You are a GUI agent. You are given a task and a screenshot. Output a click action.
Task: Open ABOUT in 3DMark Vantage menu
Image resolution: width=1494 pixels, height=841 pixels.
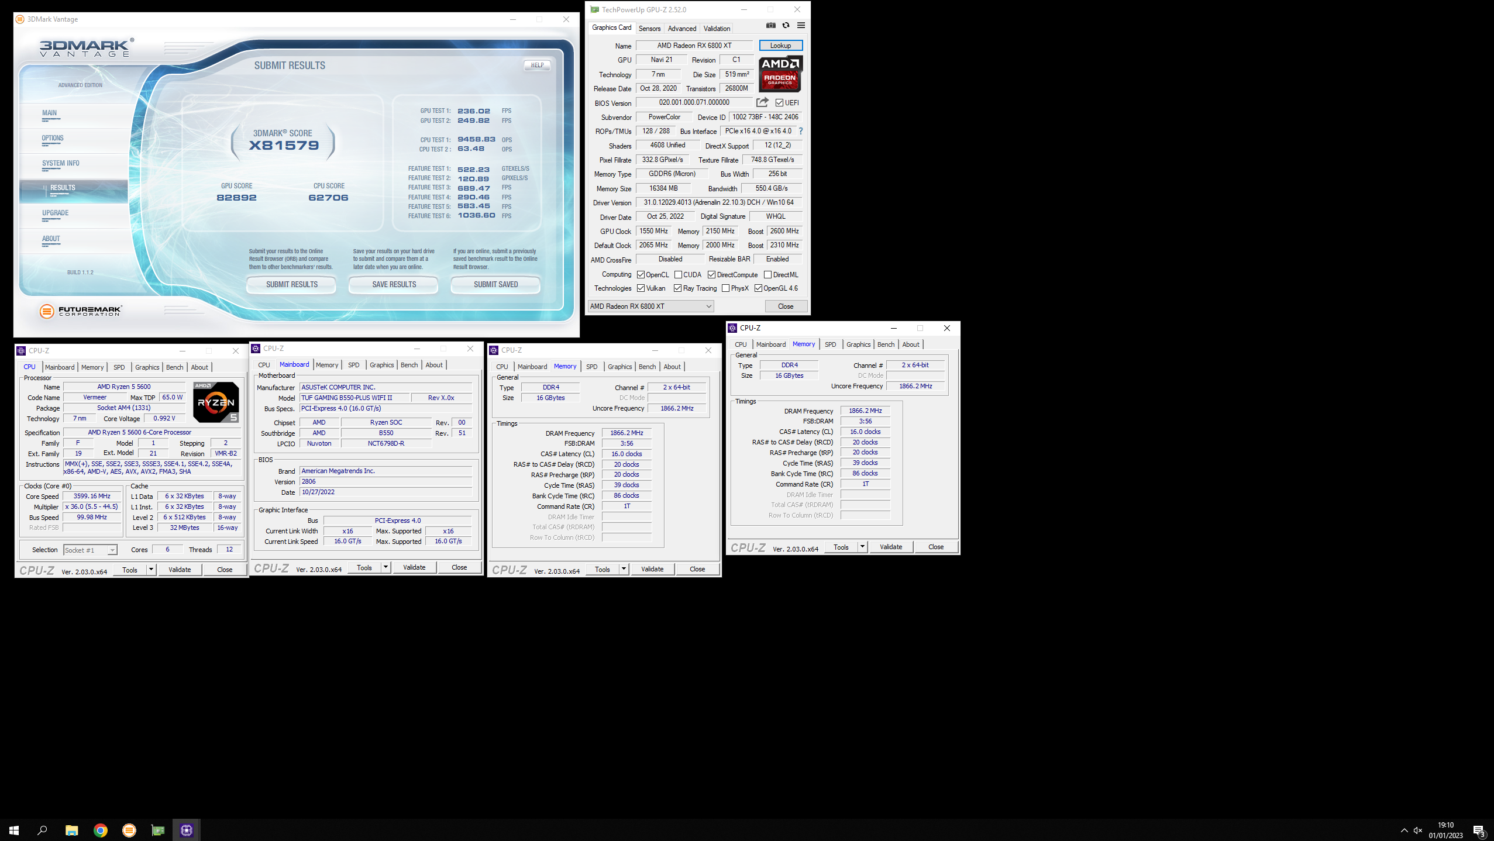(x=51, y=239)
